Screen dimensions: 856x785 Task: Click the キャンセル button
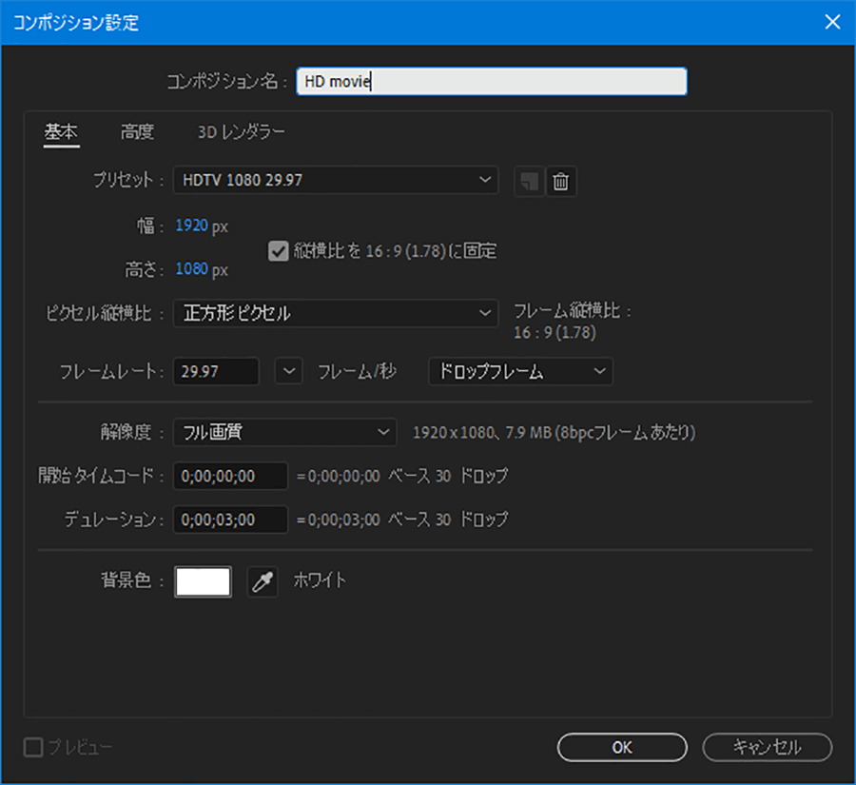coord(767,747)
